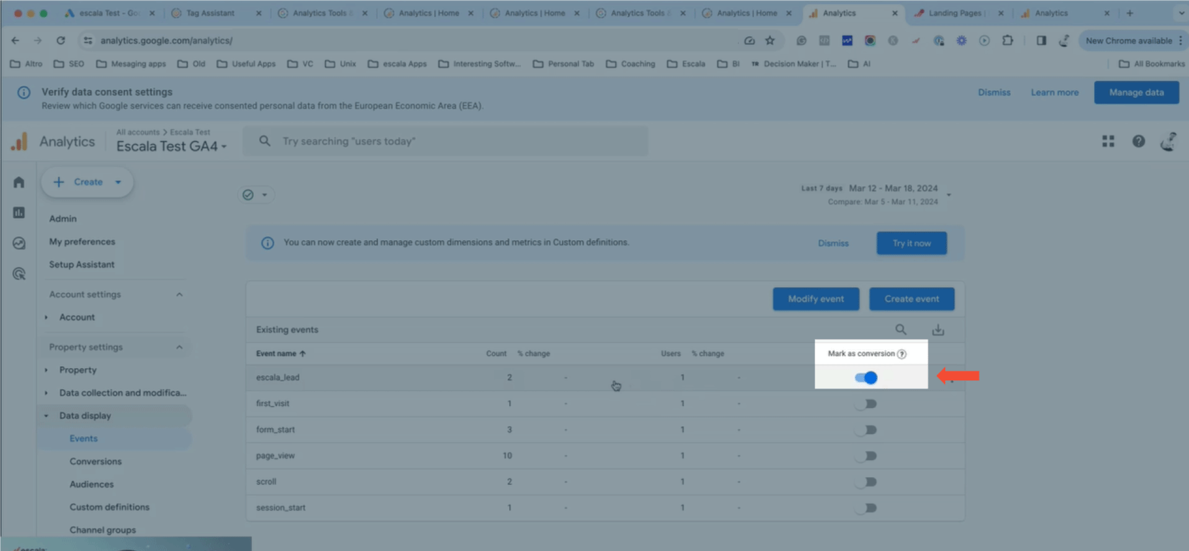The width and height of the screenshot is (1189, 551).
Task: Open the Help question mark icon
Action: [1138, 141]
